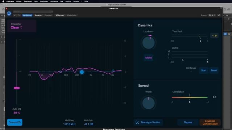The height and width of the screenshot is (130, 232).
Task: Select the high band EQ point near 10k
Action: (113, 71)
